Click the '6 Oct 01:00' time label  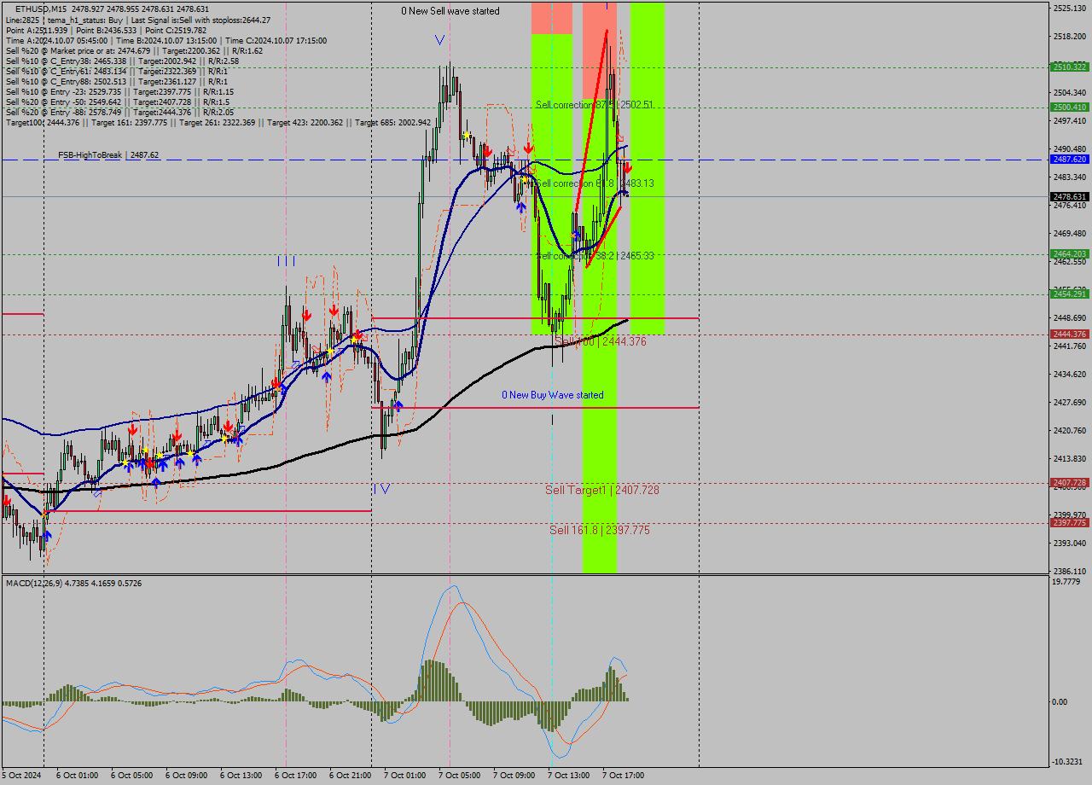(77, 776)
